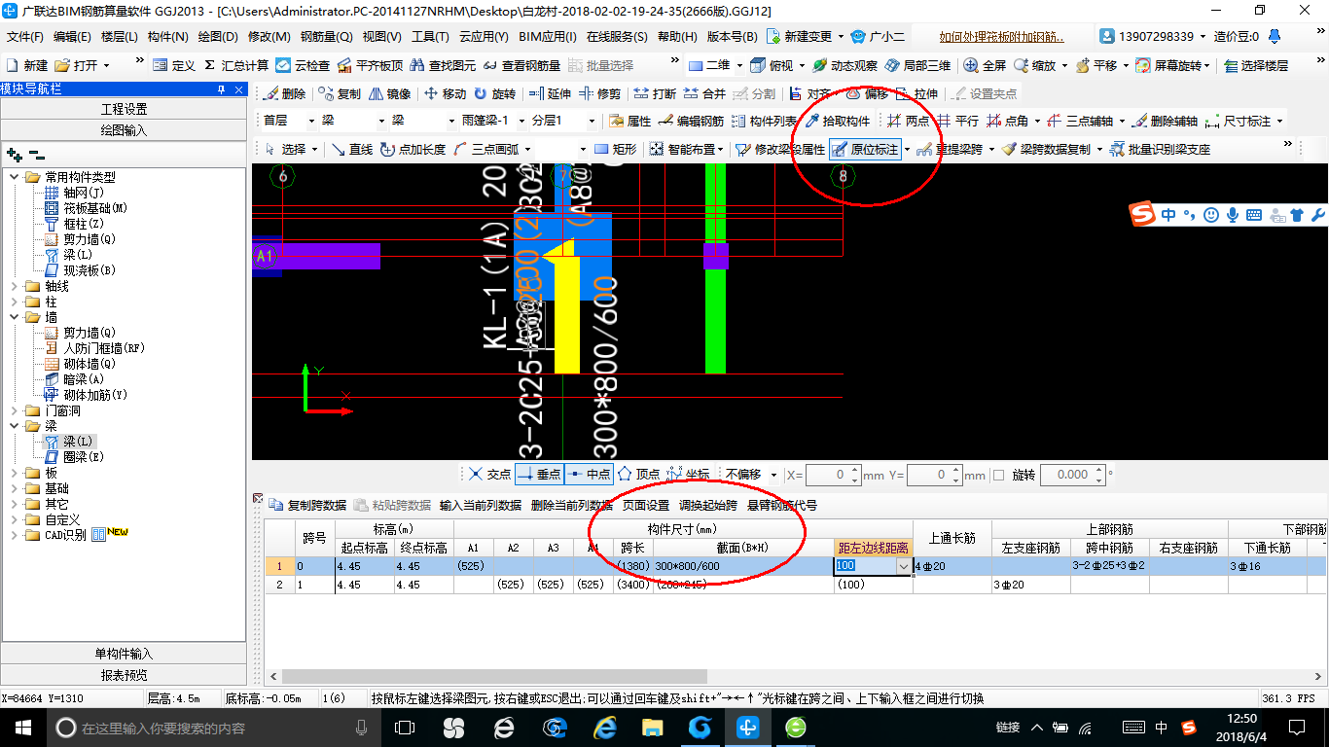Select the 修剪 trim tool
The height and width of the screenshot is (747, 1329).
[x=599, y=94]
